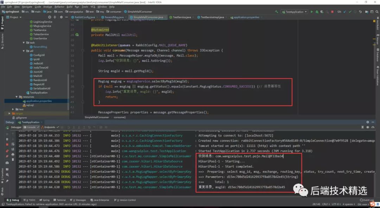Click the green Run button in toolbar
This screenshot has height=208, width=380.
pos(311,12)
